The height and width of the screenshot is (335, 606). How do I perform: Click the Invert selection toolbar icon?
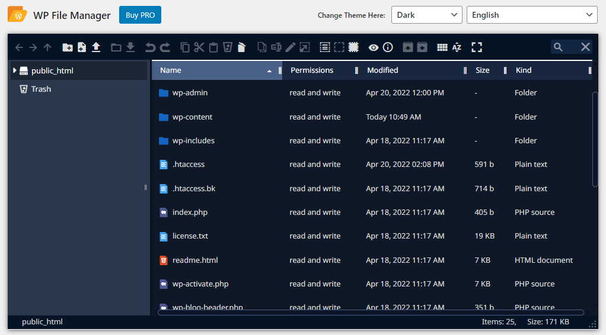pyautogui.click(x=353, y=47)
